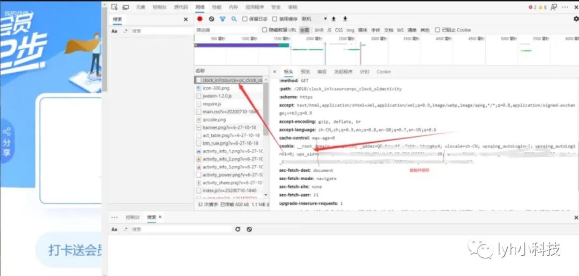579x276 pixels.
Task: Expand the bottom drawer three-dot menu
Action: (x=114, y=218)
